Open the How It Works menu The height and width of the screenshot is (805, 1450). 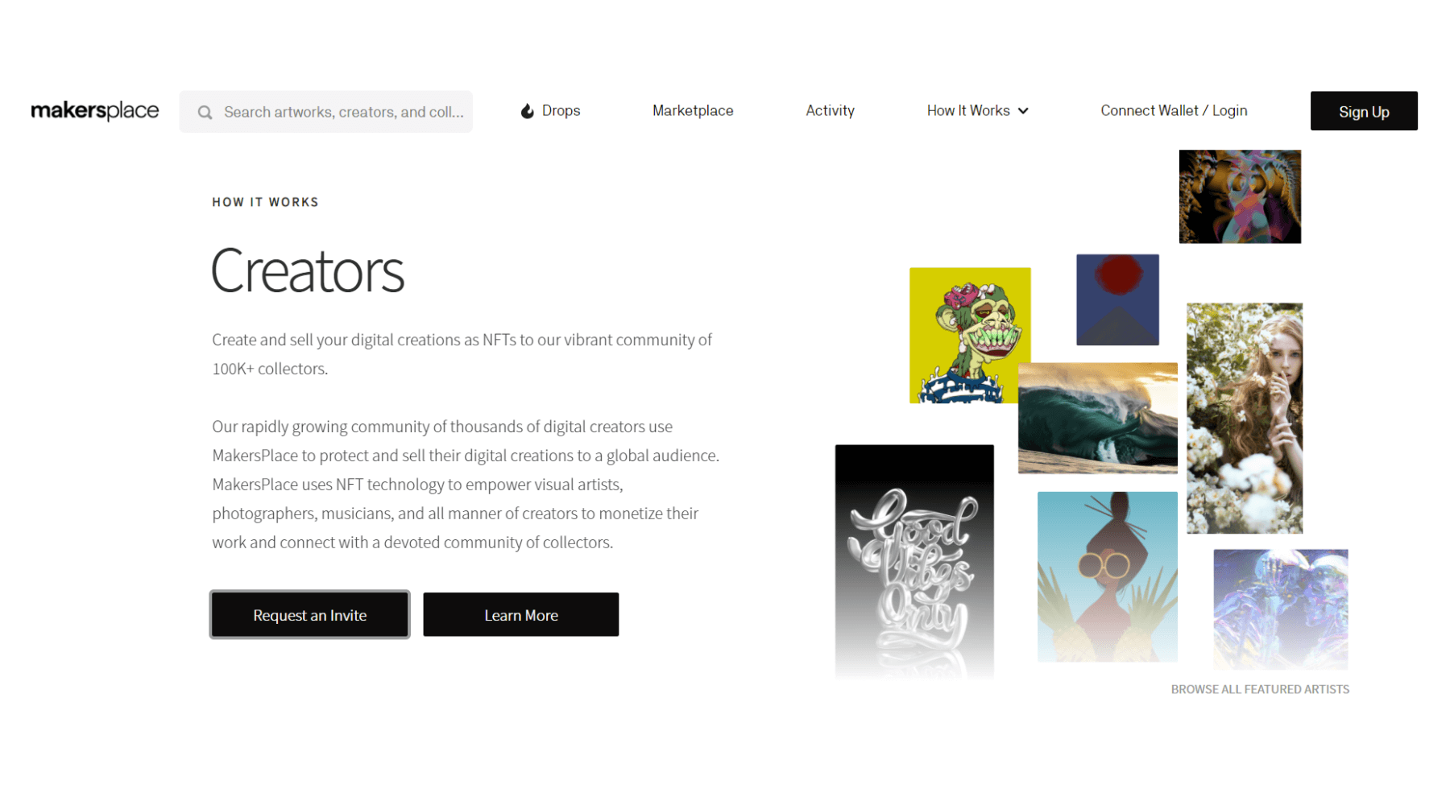[977, 110]
